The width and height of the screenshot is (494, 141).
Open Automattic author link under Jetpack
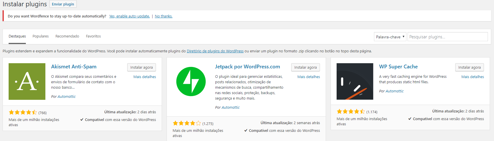(231, 108)
